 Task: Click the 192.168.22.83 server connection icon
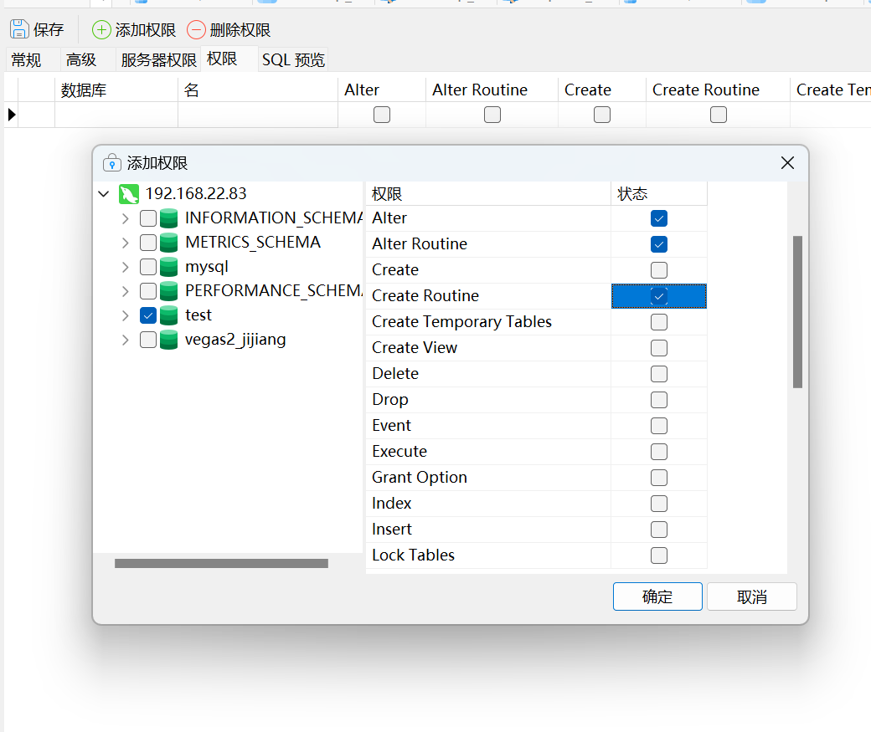click(x=129, y=194)
